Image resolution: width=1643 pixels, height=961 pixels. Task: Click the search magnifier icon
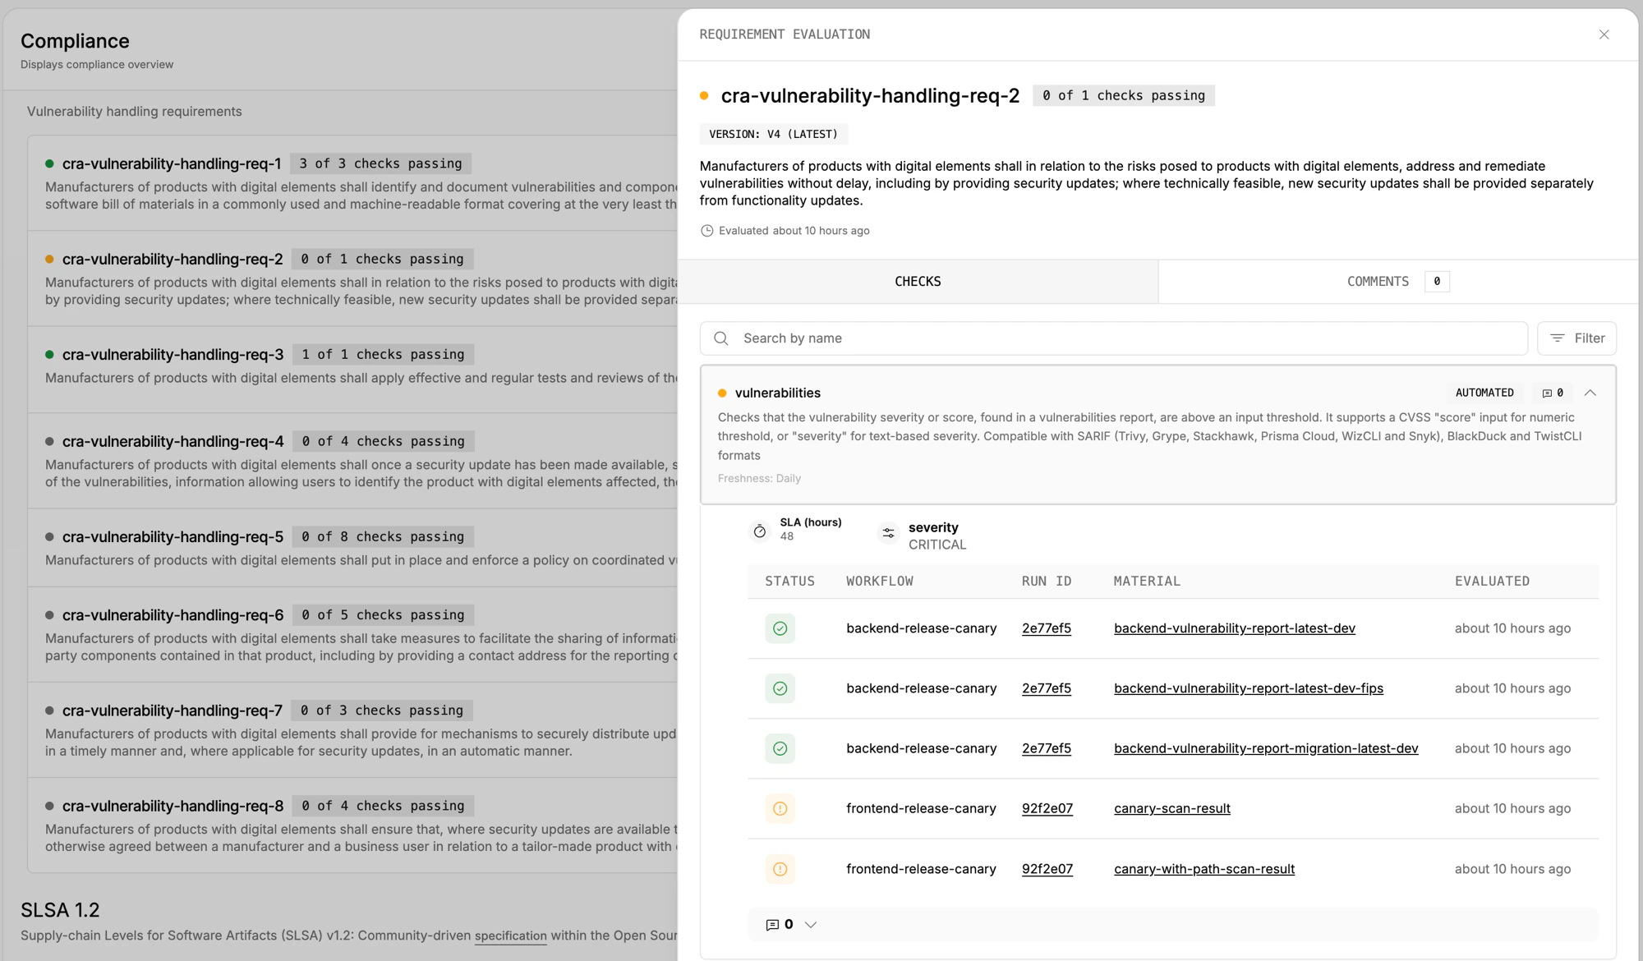coord(721,338)
